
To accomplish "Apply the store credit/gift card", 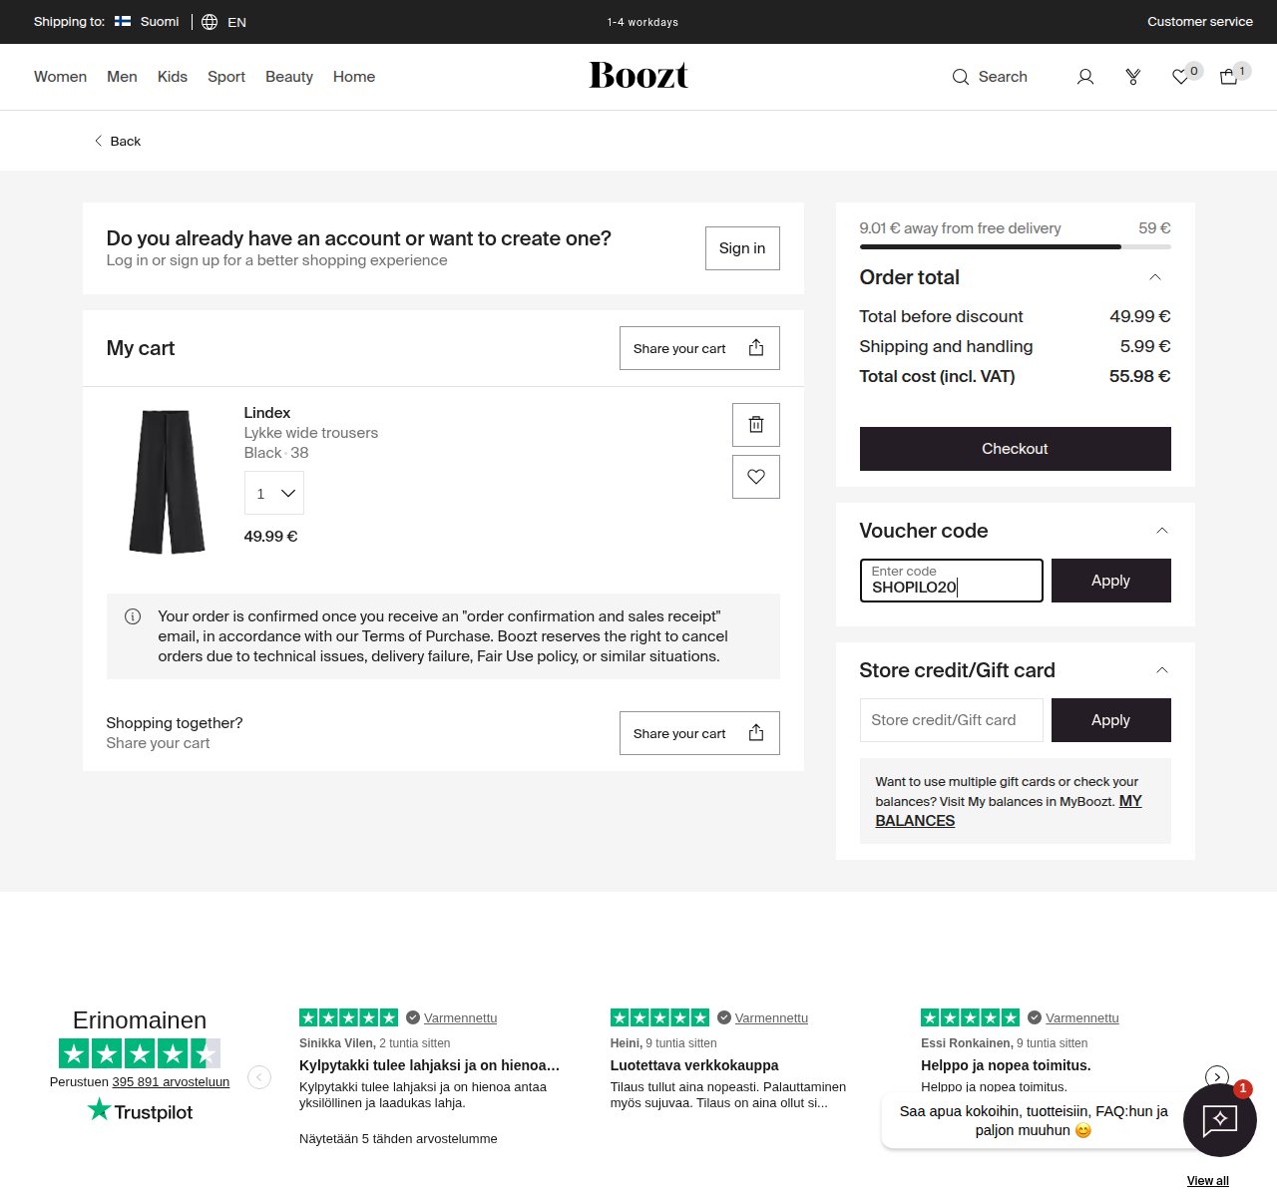I will (x=1111, y=720).
